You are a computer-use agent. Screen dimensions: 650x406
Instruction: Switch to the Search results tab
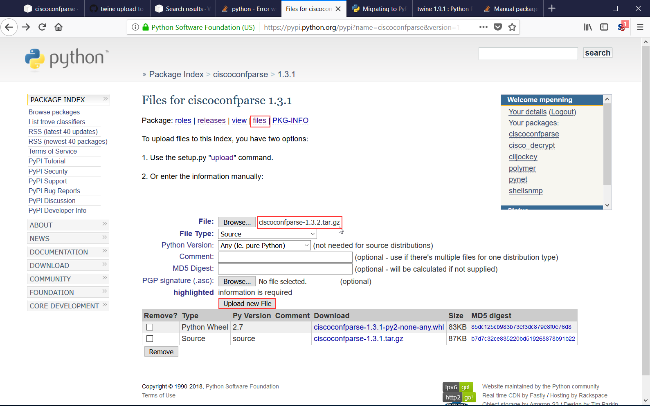click(x=183, y=9)
